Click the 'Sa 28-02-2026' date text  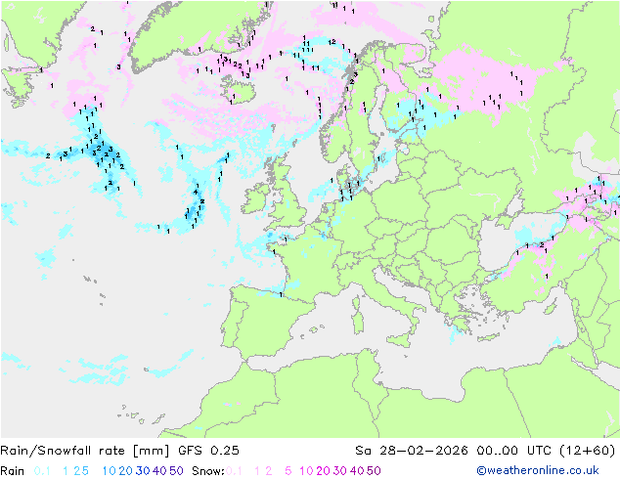coord(412,451)
